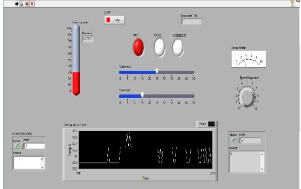The image size is (301, 189).
Task: Click the up arrow of the error out source scrollbar
Action: pyautogui.click(x=262, y=154)
